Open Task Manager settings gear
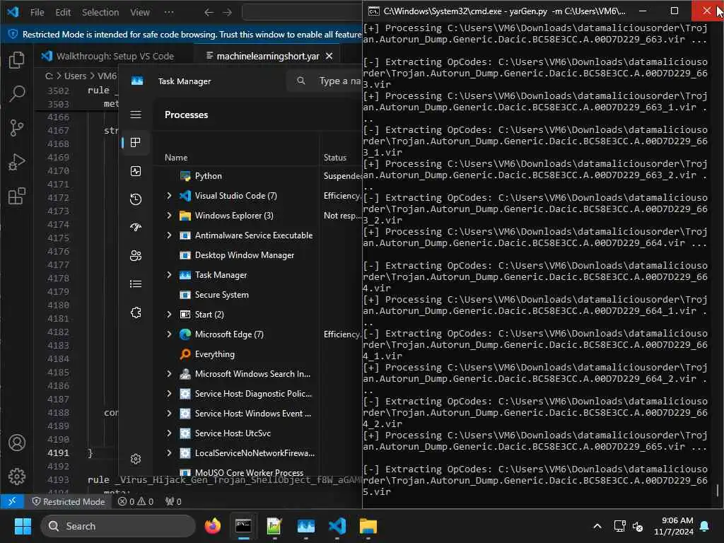The width and height of the screenshot is (724, 543). point(136,458)
